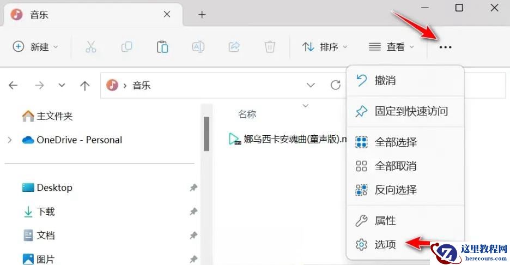Switch to the 音乐 tab
Viewport: 510px width, 265px height.
[x=93, y=15]
